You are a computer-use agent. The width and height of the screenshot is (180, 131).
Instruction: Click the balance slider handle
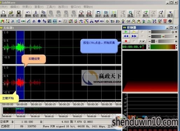[163, 37]
